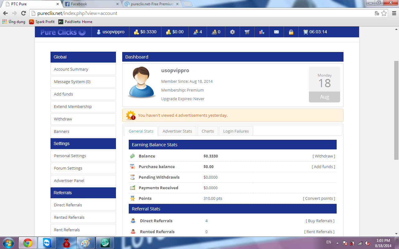Open the shopping cart icon in navbar
Screen dimensions: 399x249
(247, 32)
